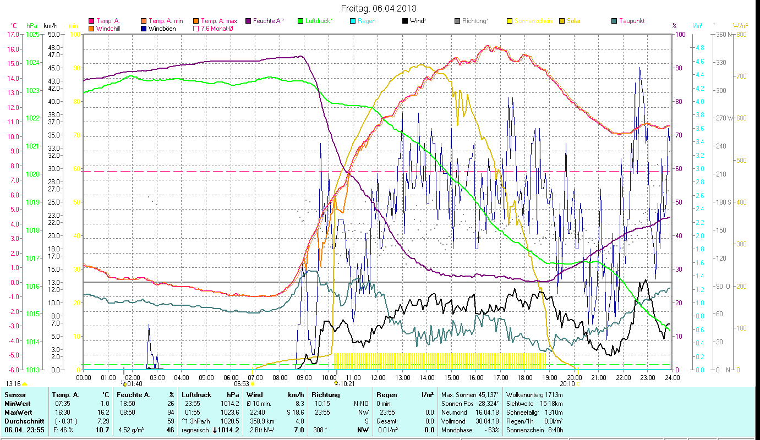Viewport: 760px width, 440px height.
Task: Click the l/m² axis unit label at top
Action: [697, 26]
